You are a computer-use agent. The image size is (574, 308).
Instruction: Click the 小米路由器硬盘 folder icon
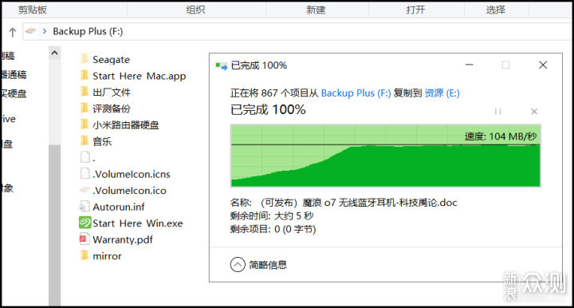point(85,124)
